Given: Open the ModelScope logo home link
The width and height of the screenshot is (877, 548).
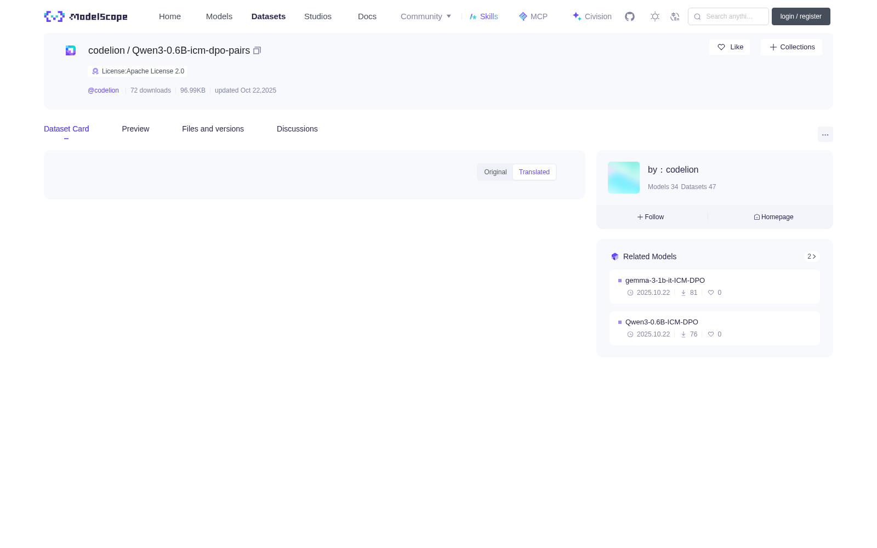Looking at the screenshot, I should [x=86, y=16].
